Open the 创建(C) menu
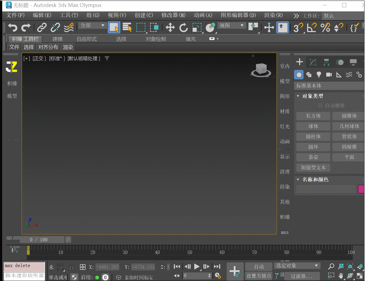Viewport: 365px width, 281px height. tap(144, 15)
